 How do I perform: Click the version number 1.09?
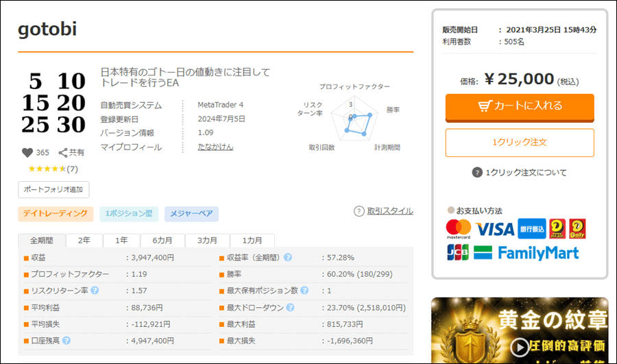[x=206, y=132]
